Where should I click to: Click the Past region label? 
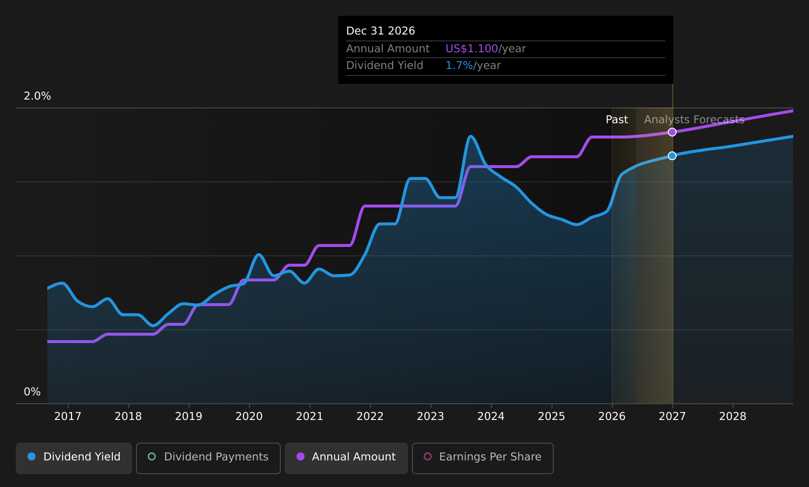point(617,120)
